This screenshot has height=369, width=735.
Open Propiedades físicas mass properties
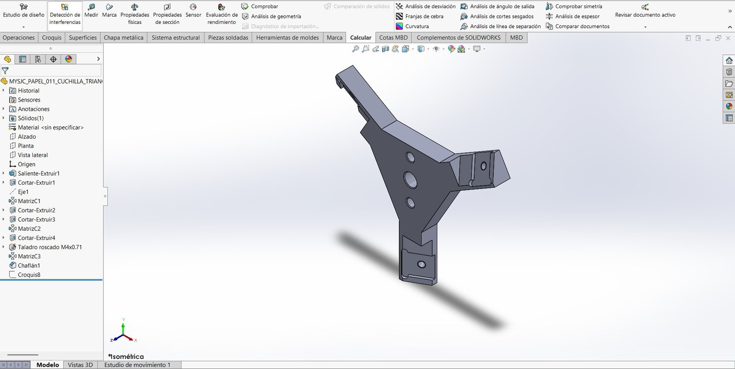[x=135, y=14]
